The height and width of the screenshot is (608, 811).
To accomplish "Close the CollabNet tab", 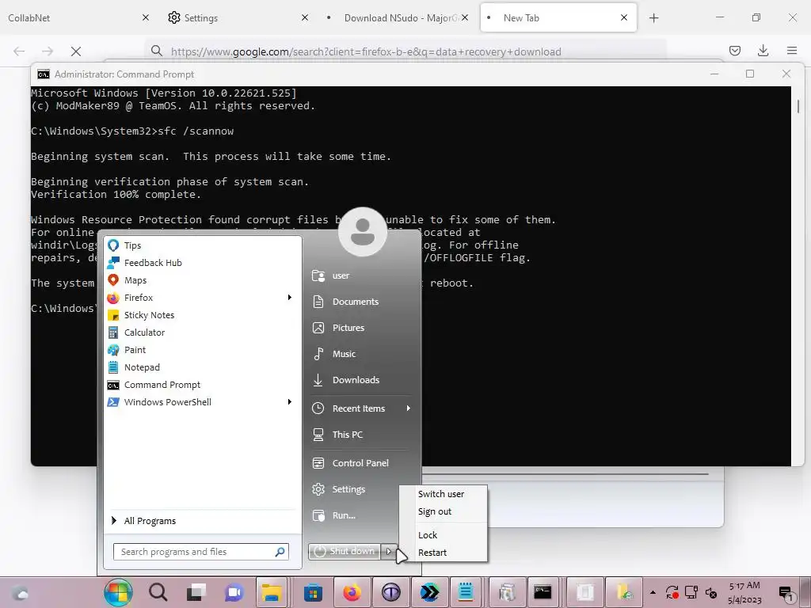I will point(146,17).
